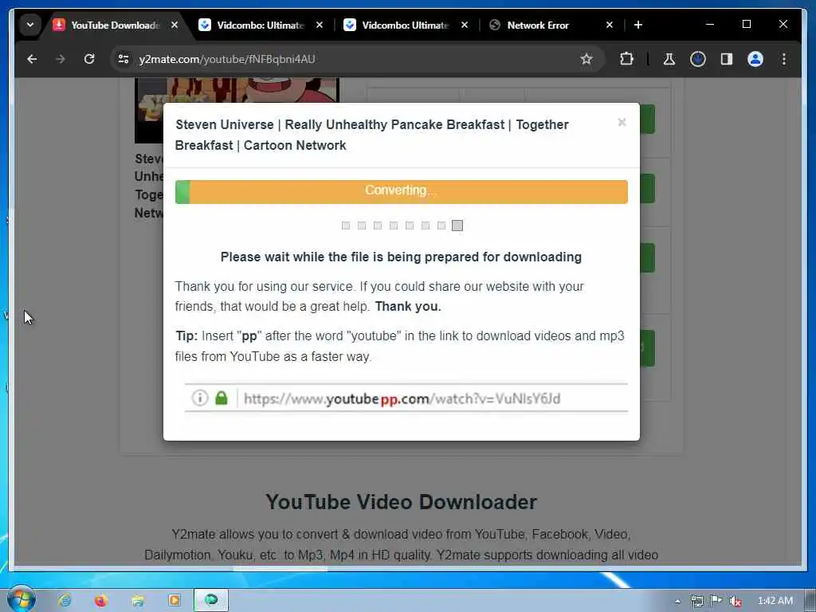Open the Chrome three-dot menu
Screen dimensions: 816x612
pyautogui.click(x=784, y=59)
